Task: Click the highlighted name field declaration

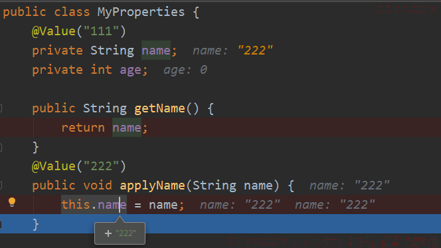Action: coord(156,51)
